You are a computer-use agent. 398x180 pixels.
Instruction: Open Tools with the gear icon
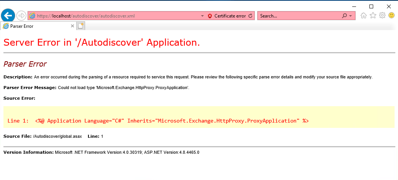(382, 16)
